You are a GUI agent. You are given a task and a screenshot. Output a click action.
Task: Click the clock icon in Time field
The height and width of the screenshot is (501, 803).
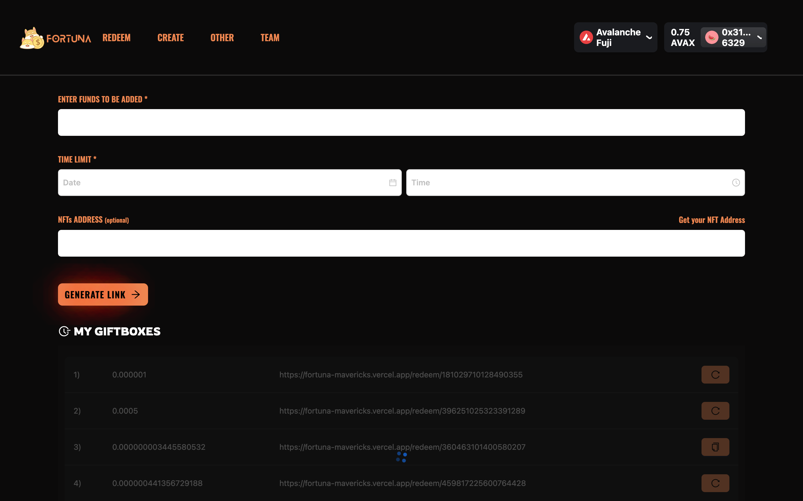[736, 183]
